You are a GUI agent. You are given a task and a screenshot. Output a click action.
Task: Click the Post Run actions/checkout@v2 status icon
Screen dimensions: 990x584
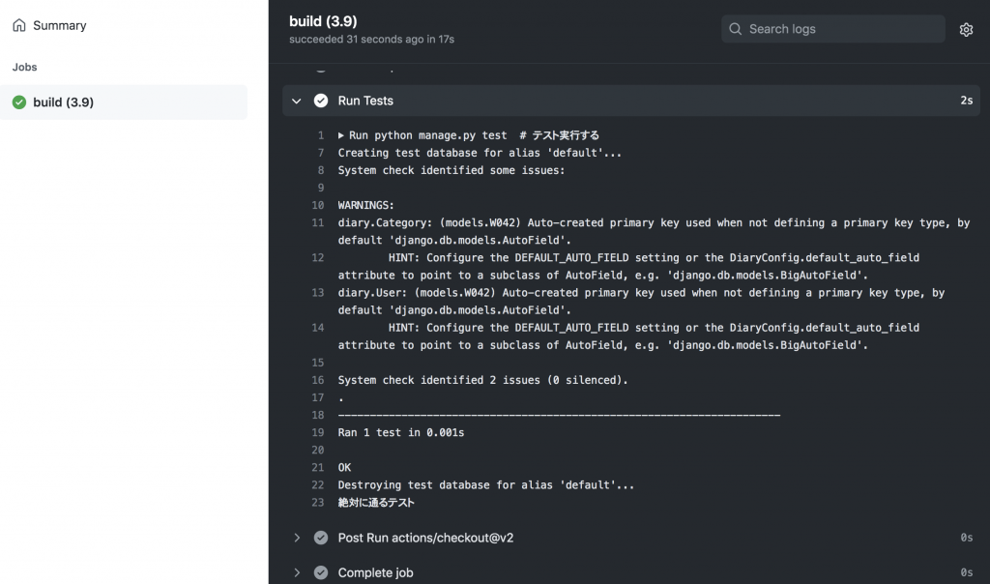point(321,538)
